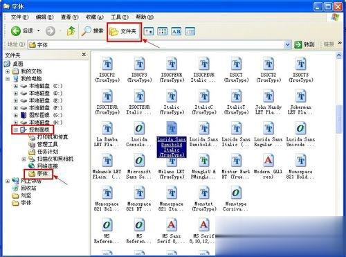Image resolution: width=346 pixels, height=257 pixels.
Task: Toggle the 文件夹 folders pane button
Action: 124,32
